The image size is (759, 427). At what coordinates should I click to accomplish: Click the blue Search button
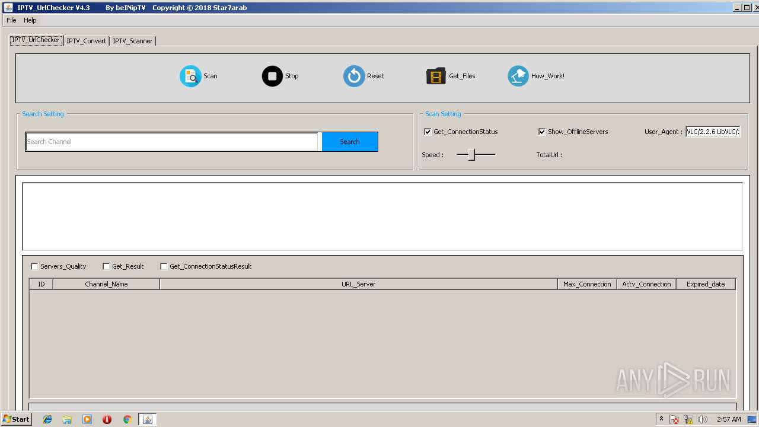[350, 142]
